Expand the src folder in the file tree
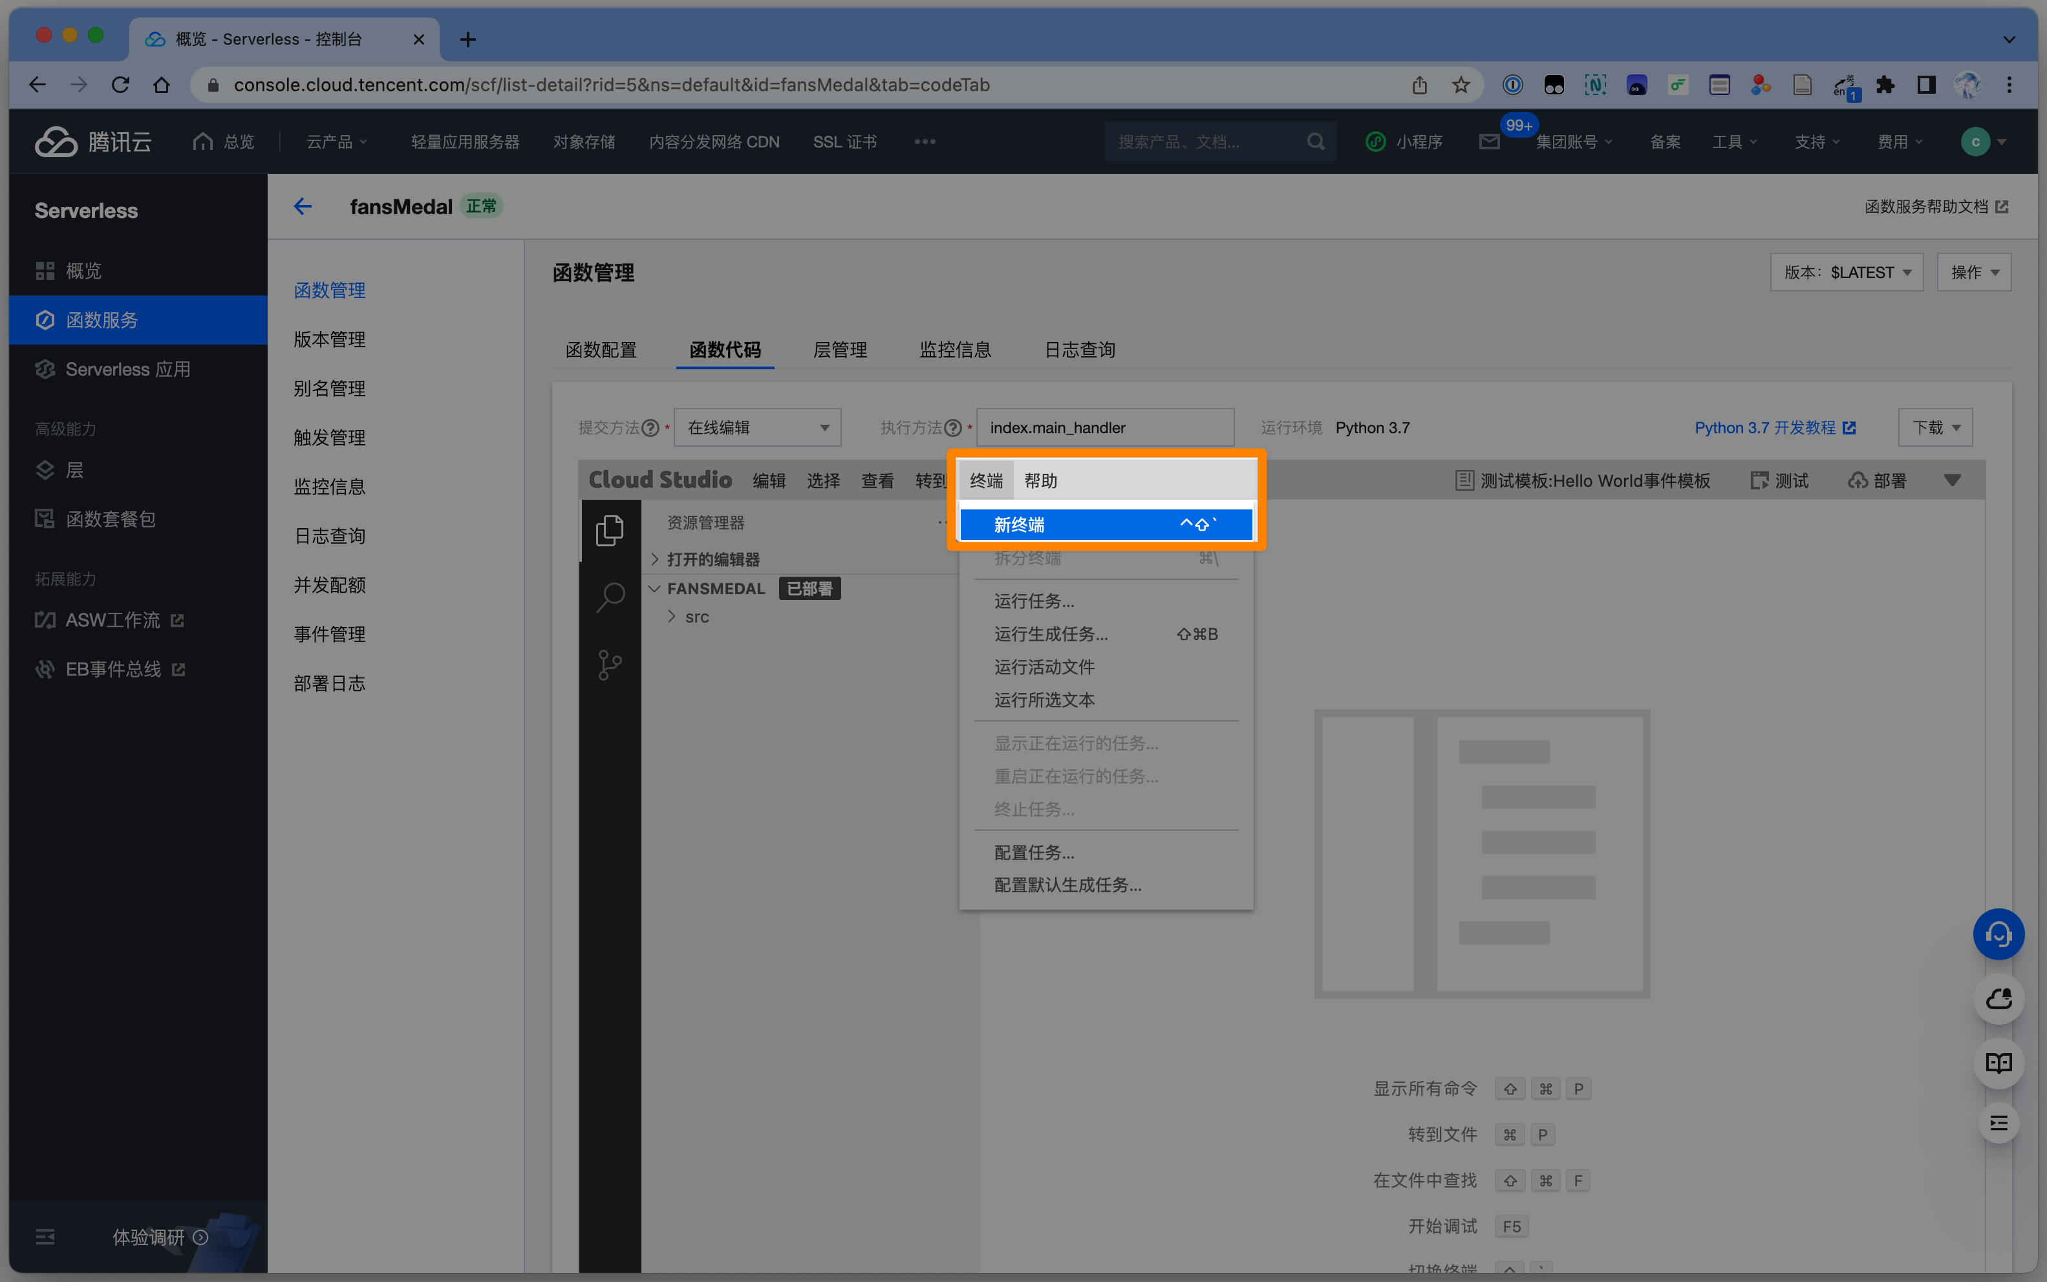This screenshot has height=1282, width=2047. [x=696, y=616]
